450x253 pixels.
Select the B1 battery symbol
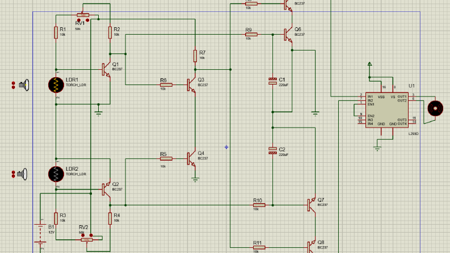pos(40,234)
